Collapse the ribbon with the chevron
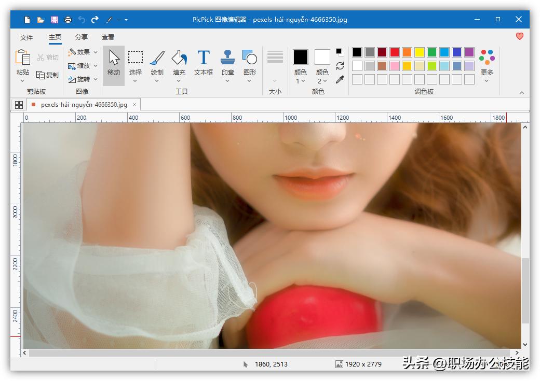Screen dimensions: 540x381 (x=522, y=93)
